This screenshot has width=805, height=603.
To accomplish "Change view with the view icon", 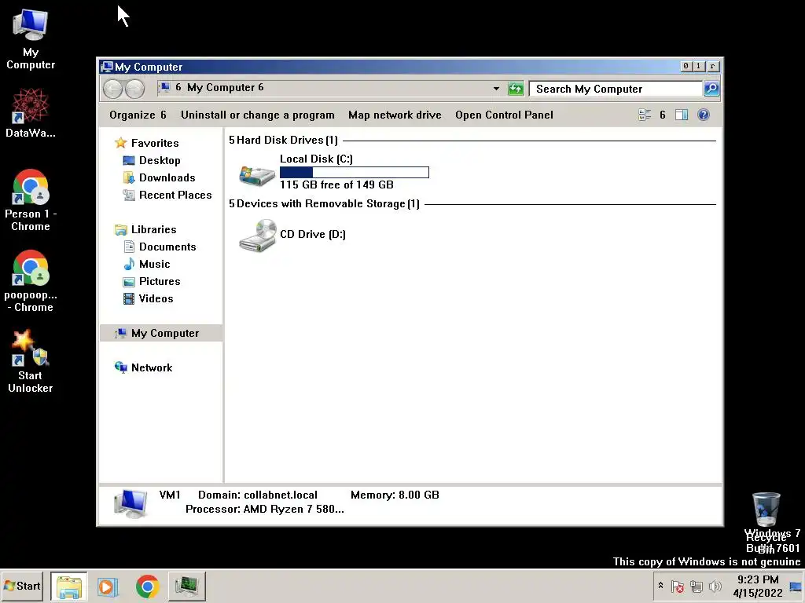I will coord(645,115).
